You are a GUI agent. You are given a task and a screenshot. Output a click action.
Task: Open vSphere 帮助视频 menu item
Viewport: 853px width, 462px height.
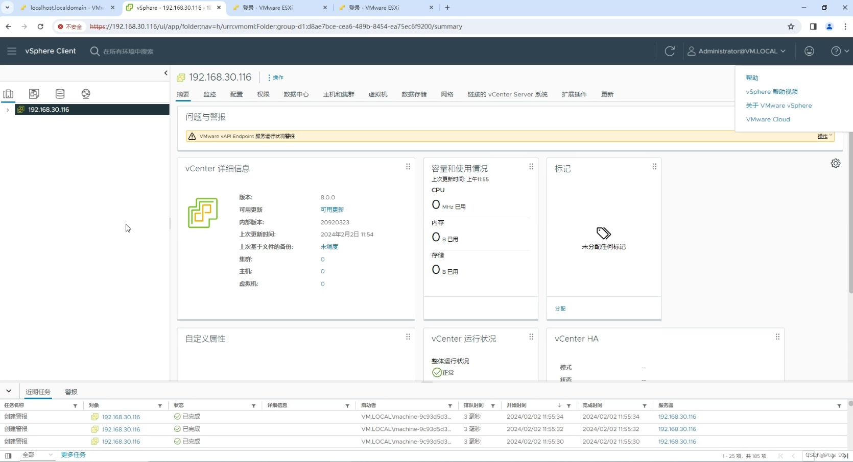(772, 92)
